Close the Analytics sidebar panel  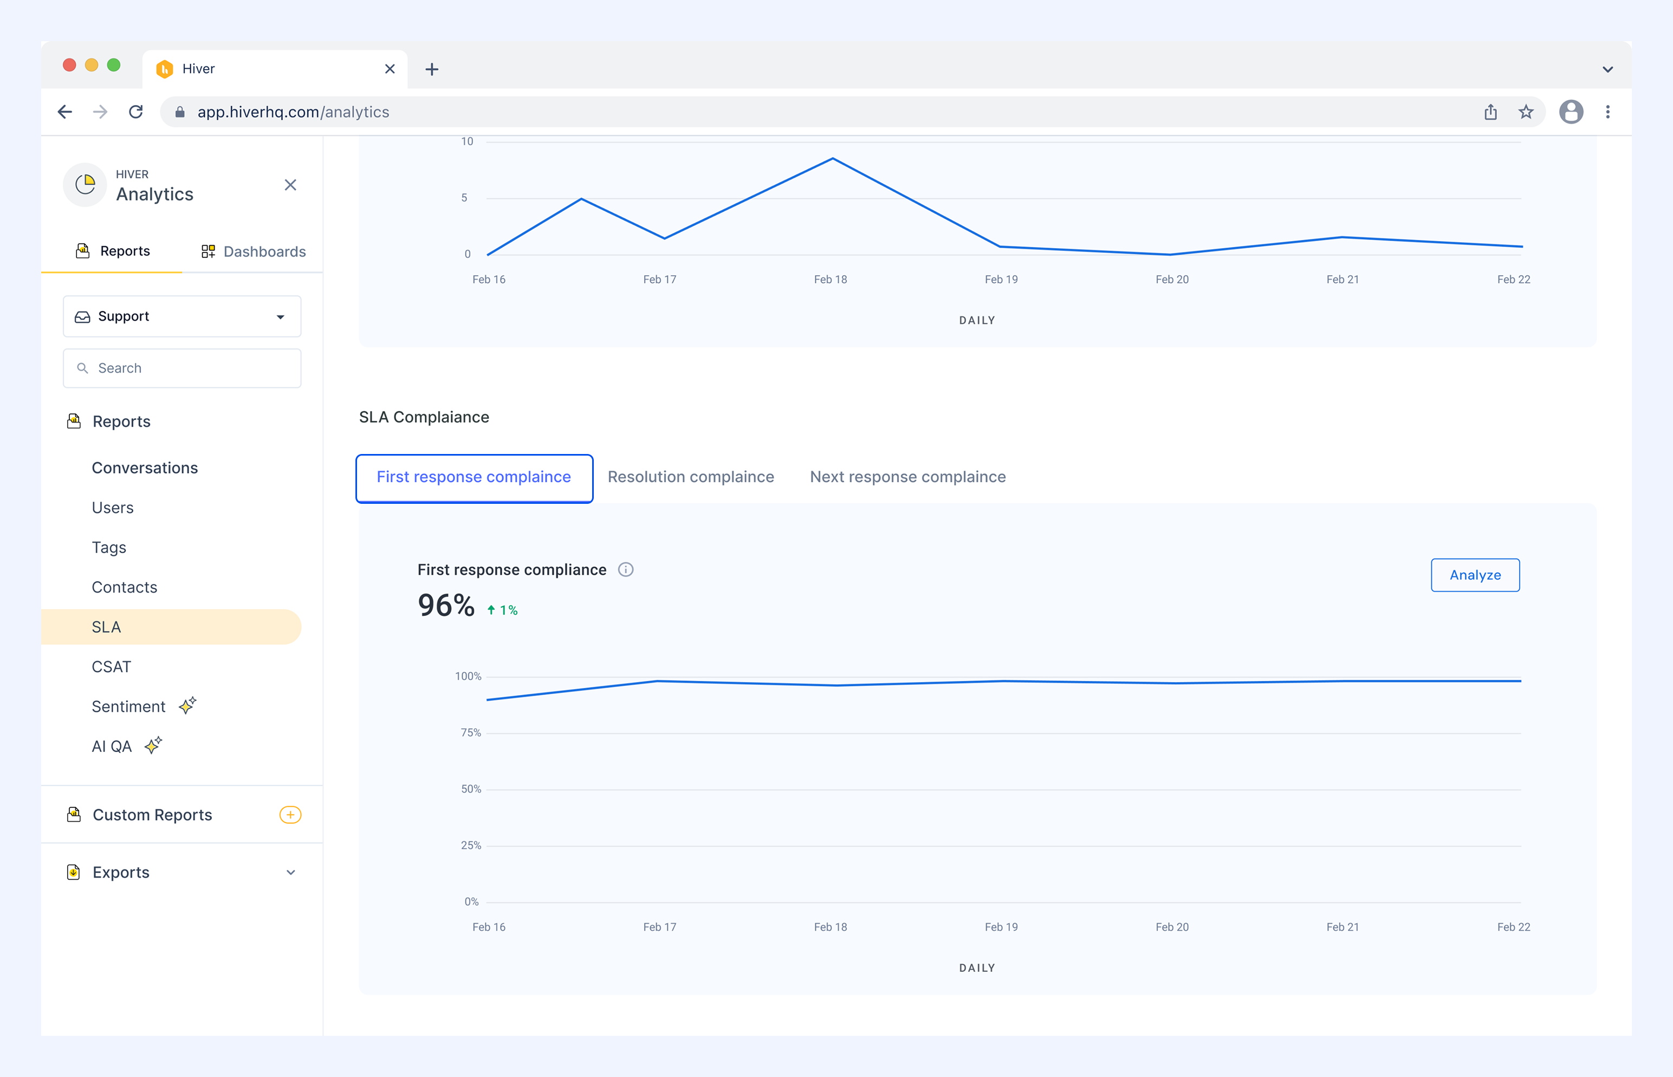pos(290,185)
